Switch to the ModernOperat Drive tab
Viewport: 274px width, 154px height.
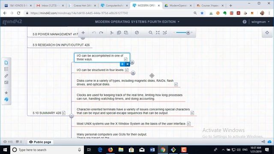coord(179,6)
